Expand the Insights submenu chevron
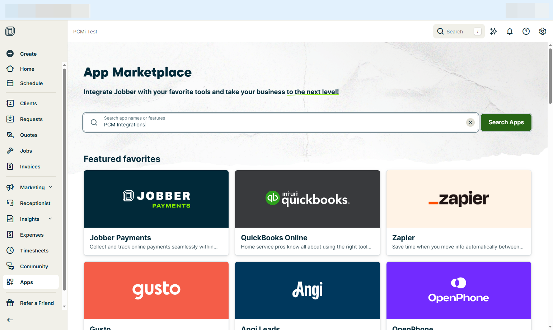This screenshot has width=553, height=330. 50,219
